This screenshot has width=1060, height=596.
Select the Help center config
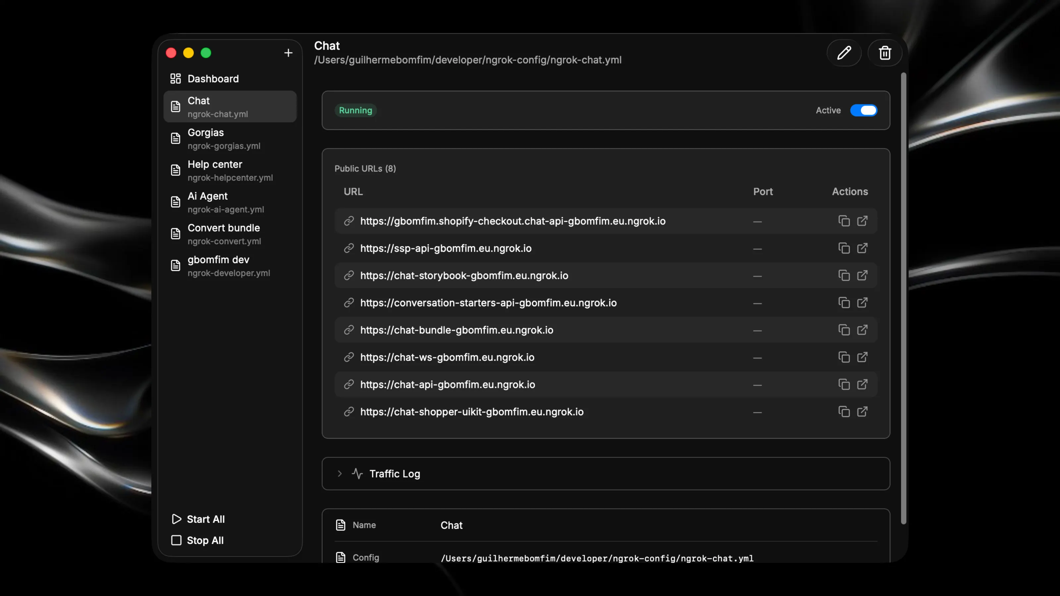tap(230, 170)
